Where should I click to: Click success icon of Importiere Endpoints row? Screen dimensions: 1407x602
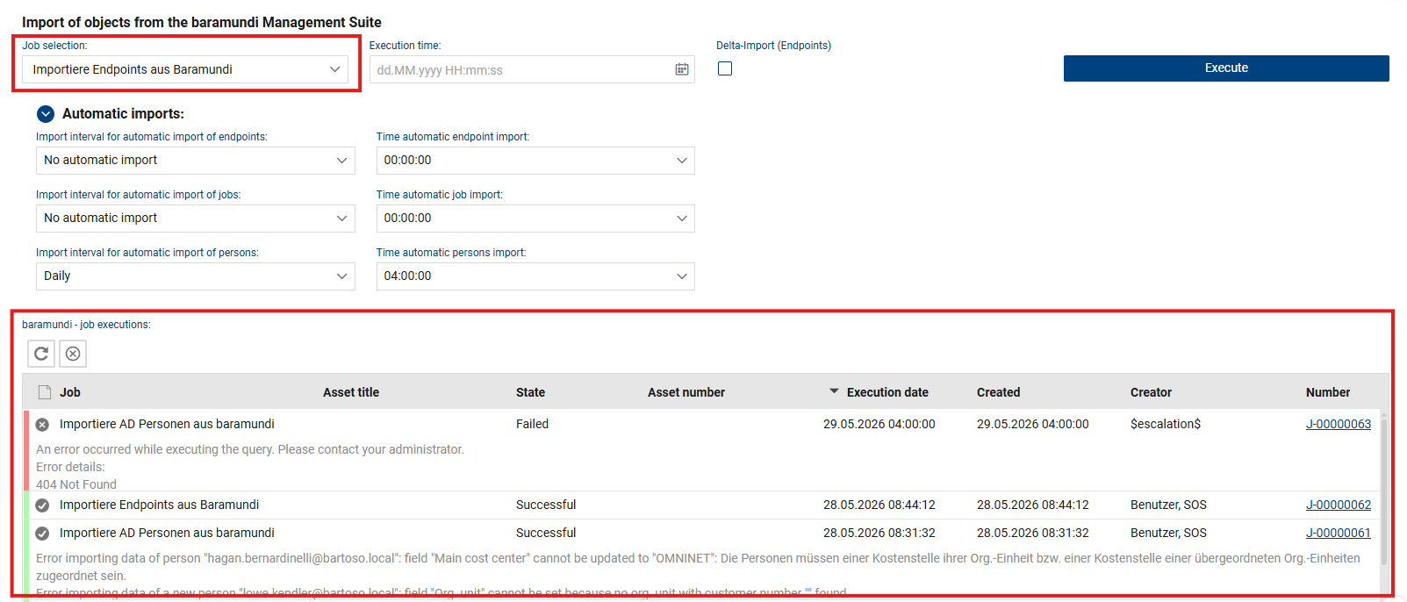click(x=42, y=505)
